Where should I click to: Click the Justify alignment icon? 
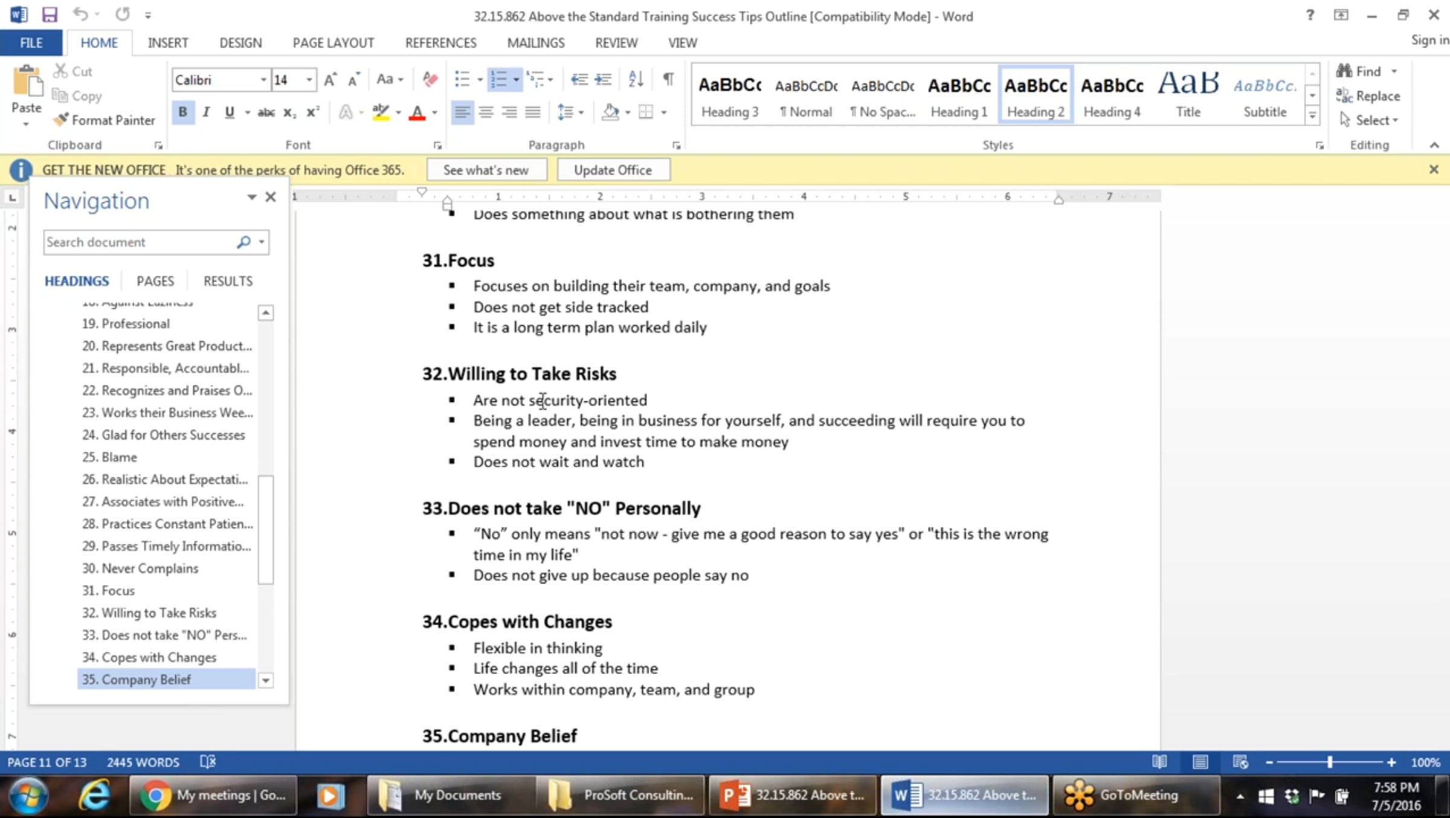(533, 112)
